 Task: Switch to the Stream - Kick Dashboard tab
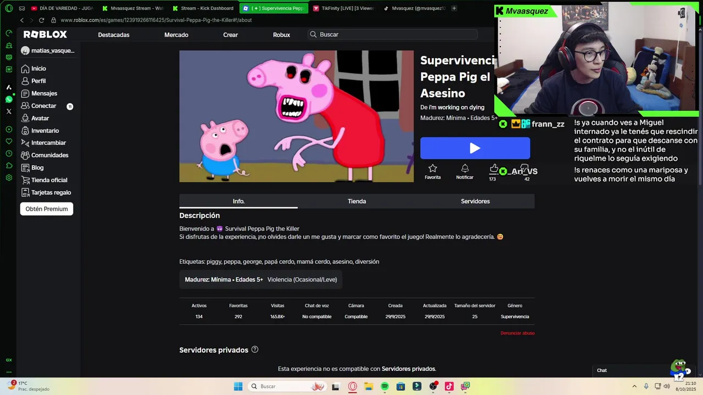click(203, 8)
